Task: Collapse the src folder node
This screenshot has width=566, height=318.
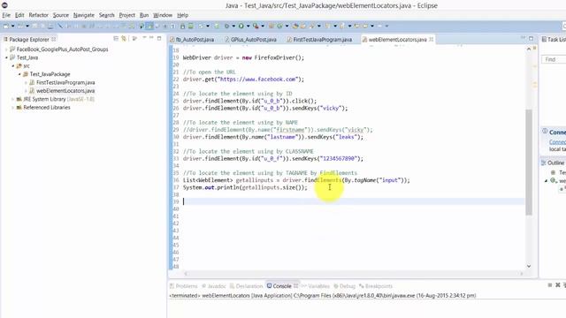Action: click(13, 66)
